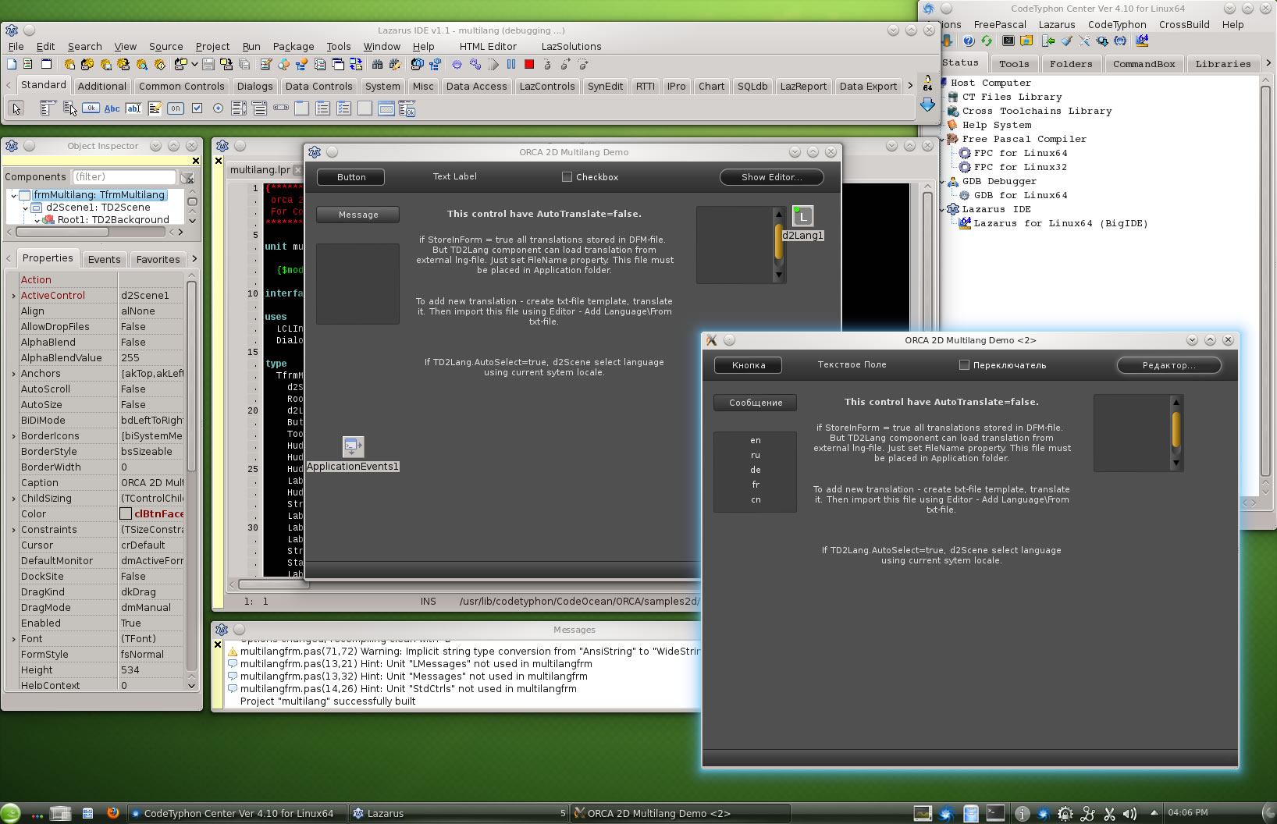Click the New Unit icon in Lazarus toolbar
Image resolution: width=1277 pixels, height=824 pixels.
pyautogui.click(x=28, y=64)
